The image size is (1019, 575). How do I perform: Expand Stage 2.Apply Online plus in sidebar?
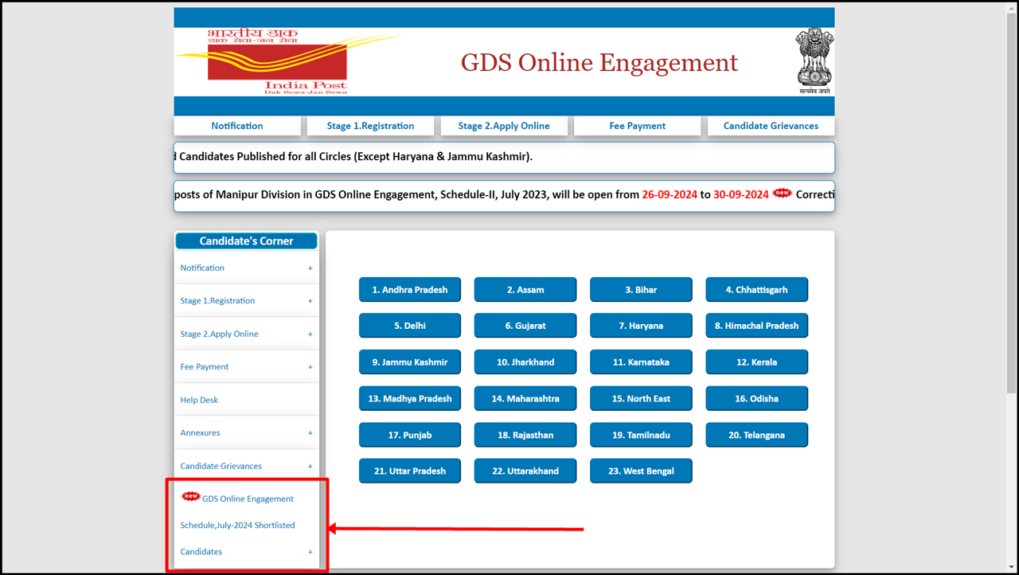point(310,334)
